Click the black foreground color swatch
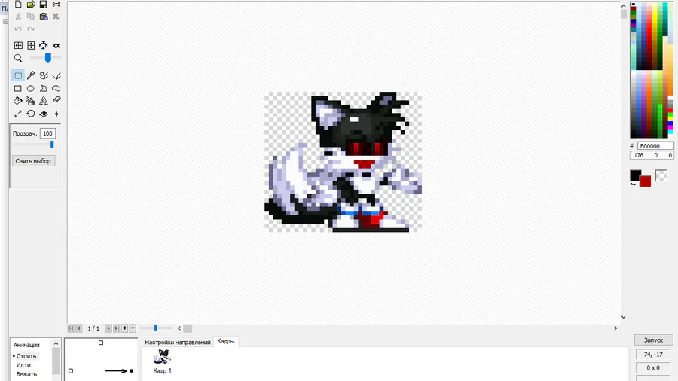 634,175
